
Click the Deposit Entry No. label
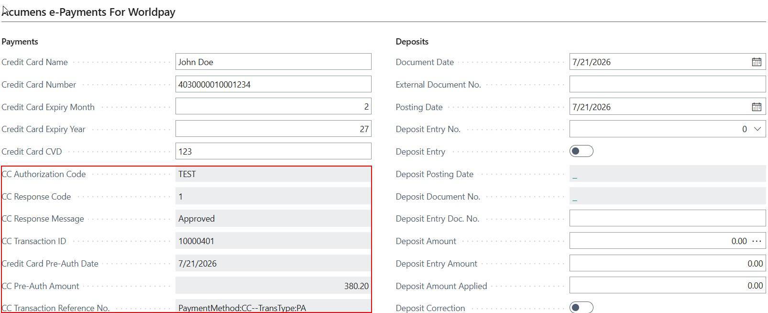point(428,129)
